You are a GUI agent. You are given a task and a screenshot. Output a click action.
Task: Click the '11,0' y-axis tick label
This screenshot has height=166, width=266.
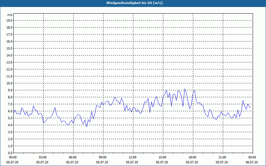[9, 76]
